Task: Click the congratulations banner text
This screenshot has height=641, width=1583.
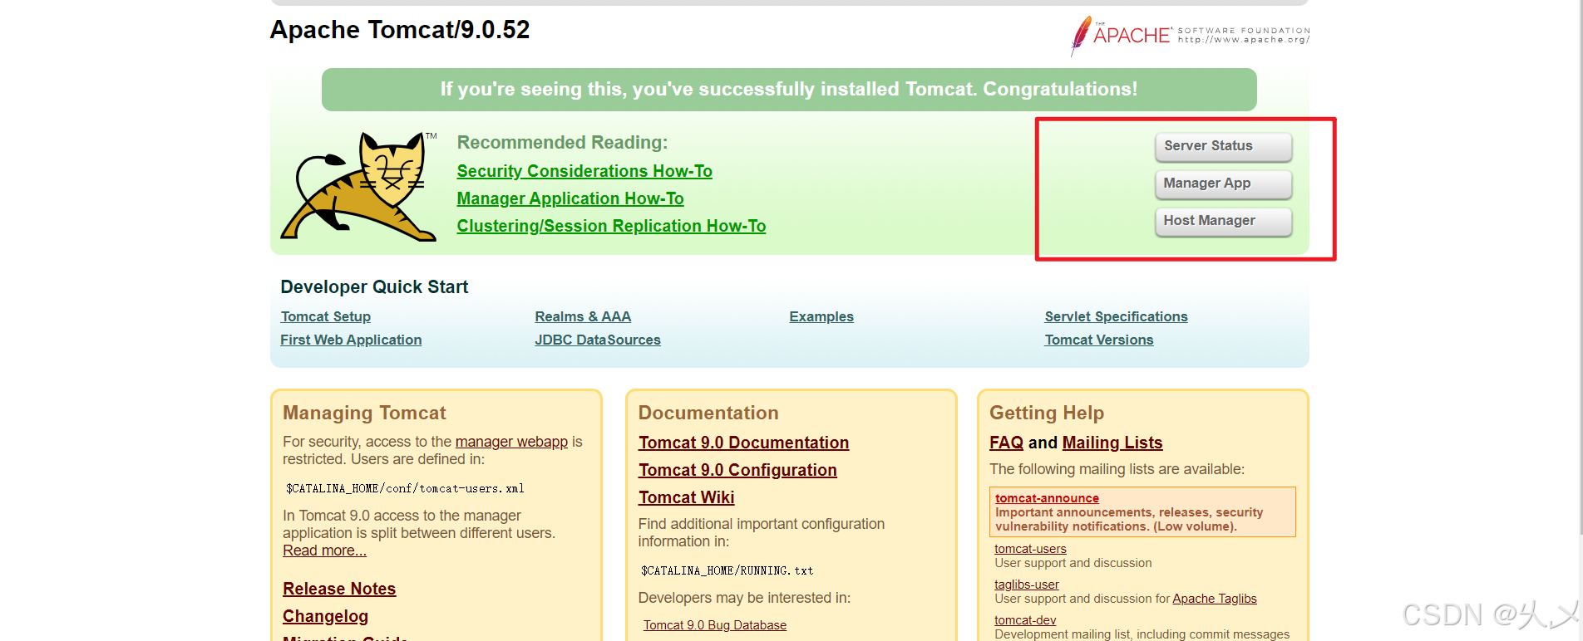Action: [x=789, y=89]
